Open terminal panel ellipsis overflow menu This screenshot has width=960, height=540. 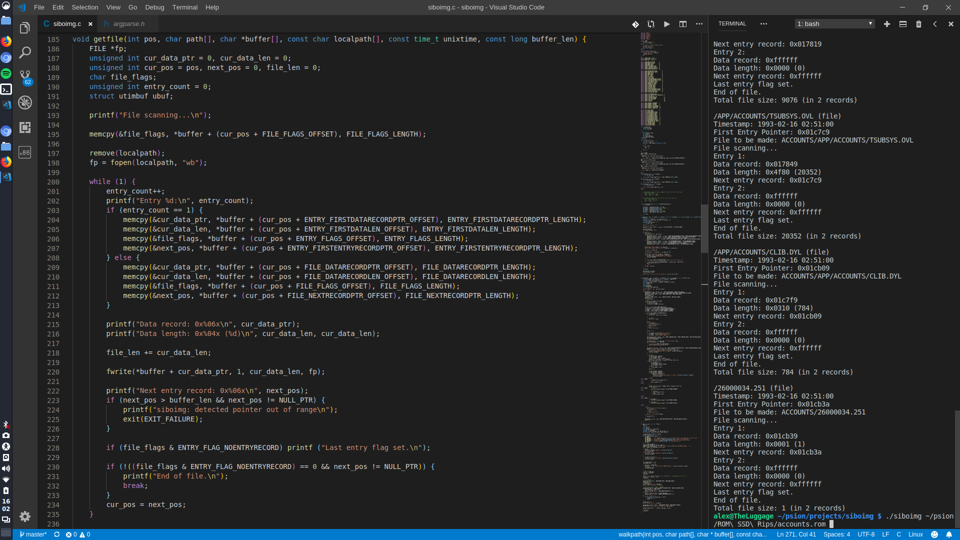(x=763, y=24)
